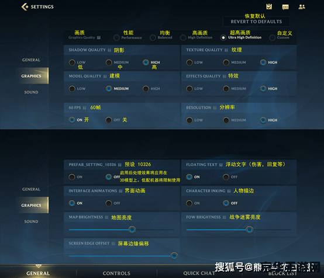The height and width of the screenshot is (278, 324).
Task: Turn Interface Animations off
Action: point(109,203)
